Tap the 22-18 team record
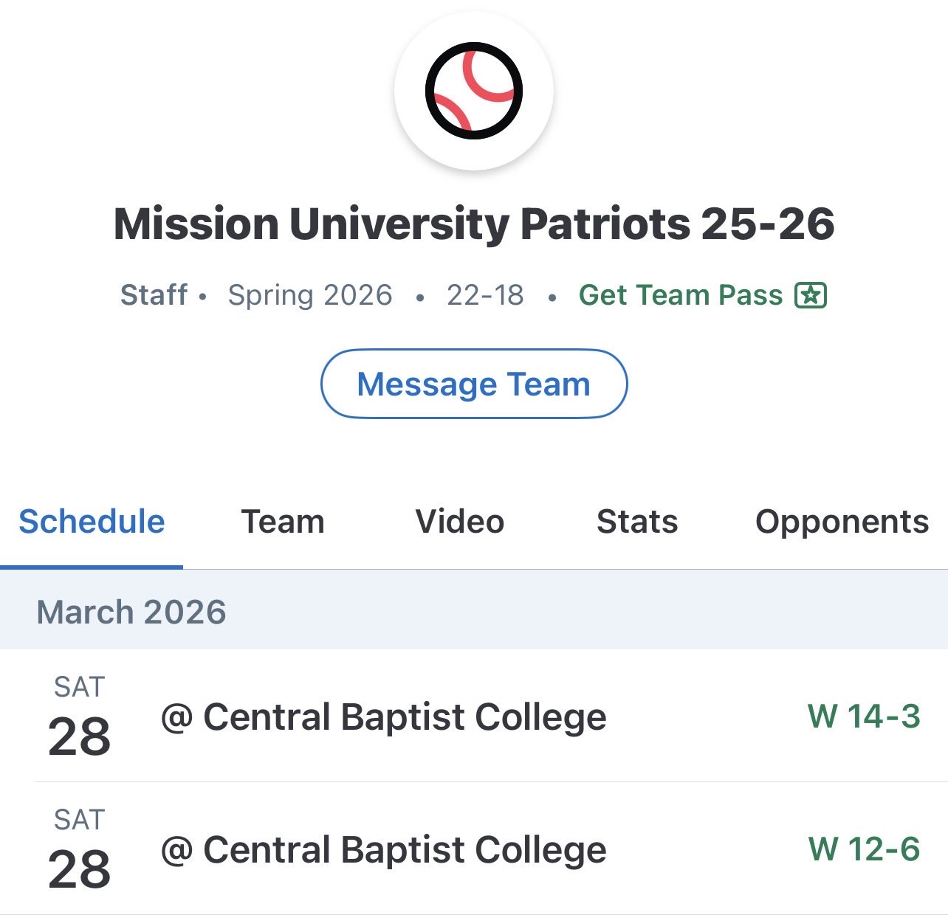The width and height of the screenshot is (948, 915). 485,295
